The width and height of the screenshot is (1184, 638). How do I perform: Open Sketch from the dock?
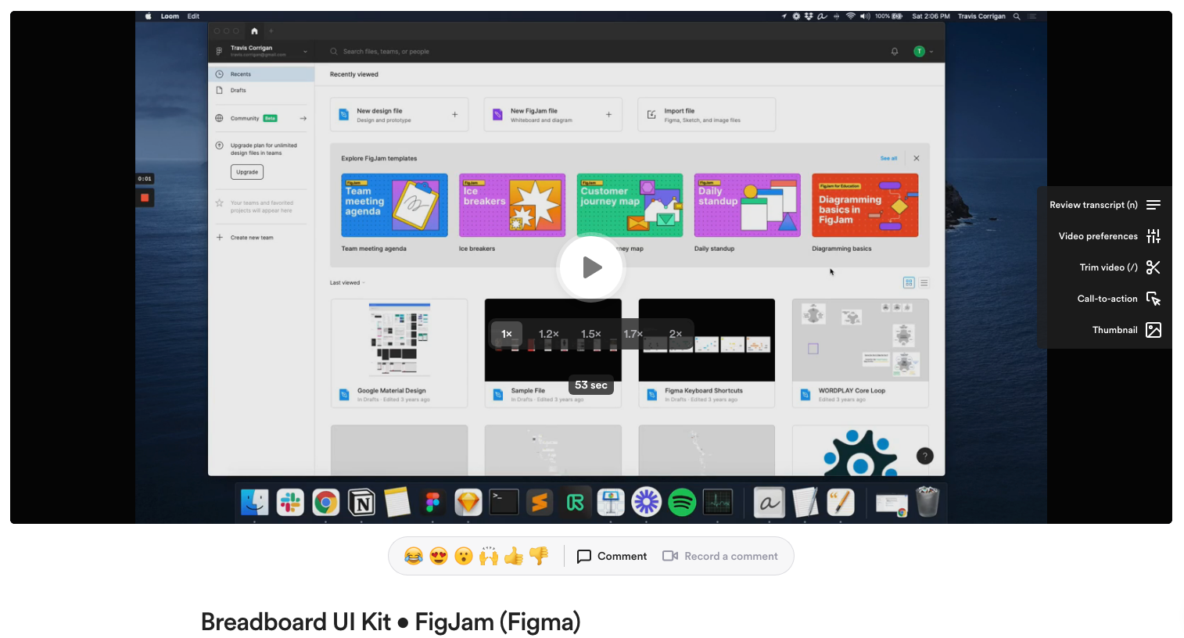(x=468, y=503)
